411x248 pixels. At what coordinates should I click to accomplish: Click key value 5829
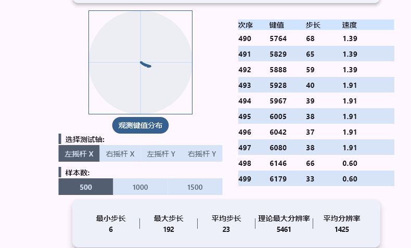point(278,54)
